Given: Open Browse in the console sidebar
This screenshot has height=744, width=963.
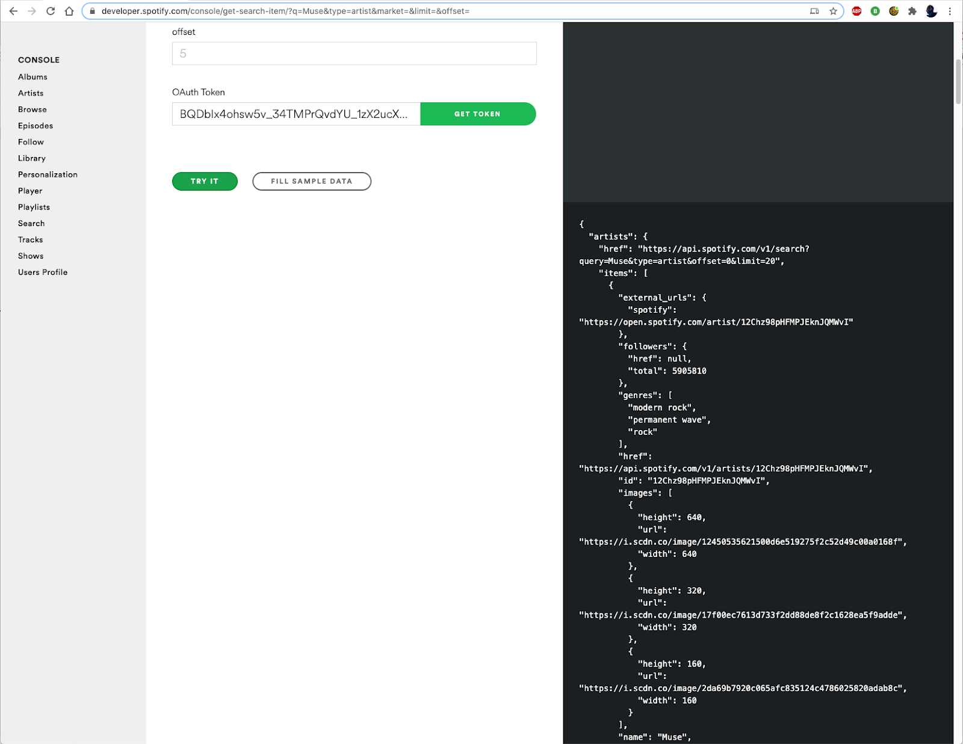Looking at the screenshot, I should [33, 109].
